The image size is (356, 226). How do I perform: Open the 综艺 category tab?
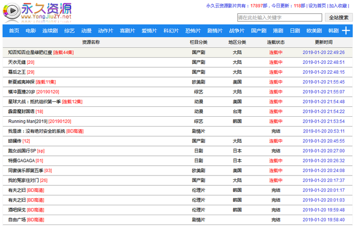pos(69,31)
